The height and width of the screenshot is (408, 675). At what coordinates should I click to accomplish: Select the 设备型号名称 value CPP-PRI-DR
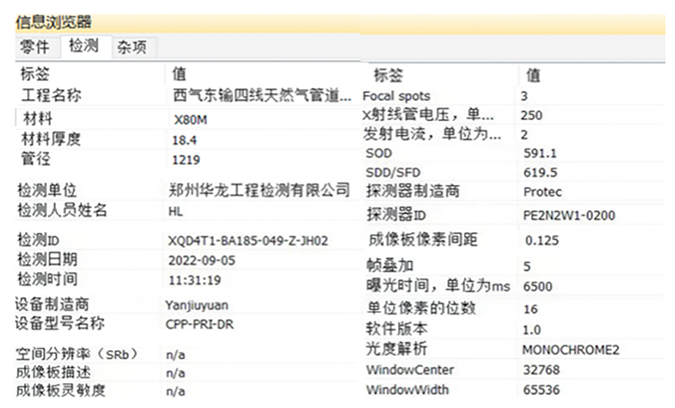coord(199,324)
